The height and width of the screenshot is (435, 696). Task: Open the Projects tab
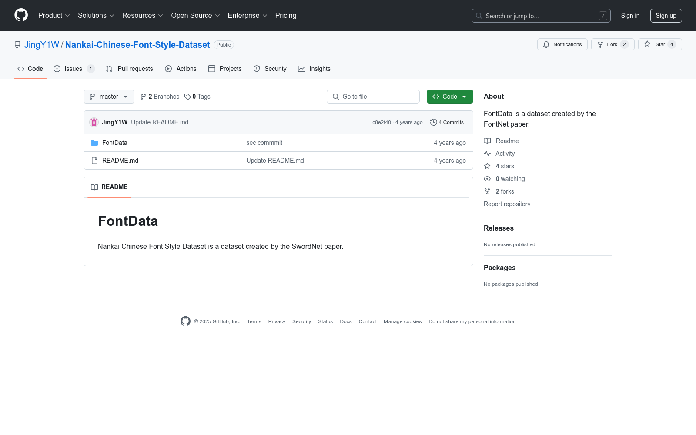click(x=225, y=69)
